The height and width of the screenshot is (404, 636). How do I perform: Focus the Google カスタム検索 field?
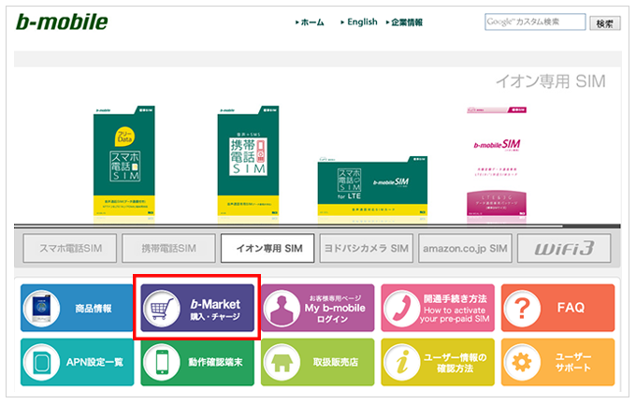(535, 22)
